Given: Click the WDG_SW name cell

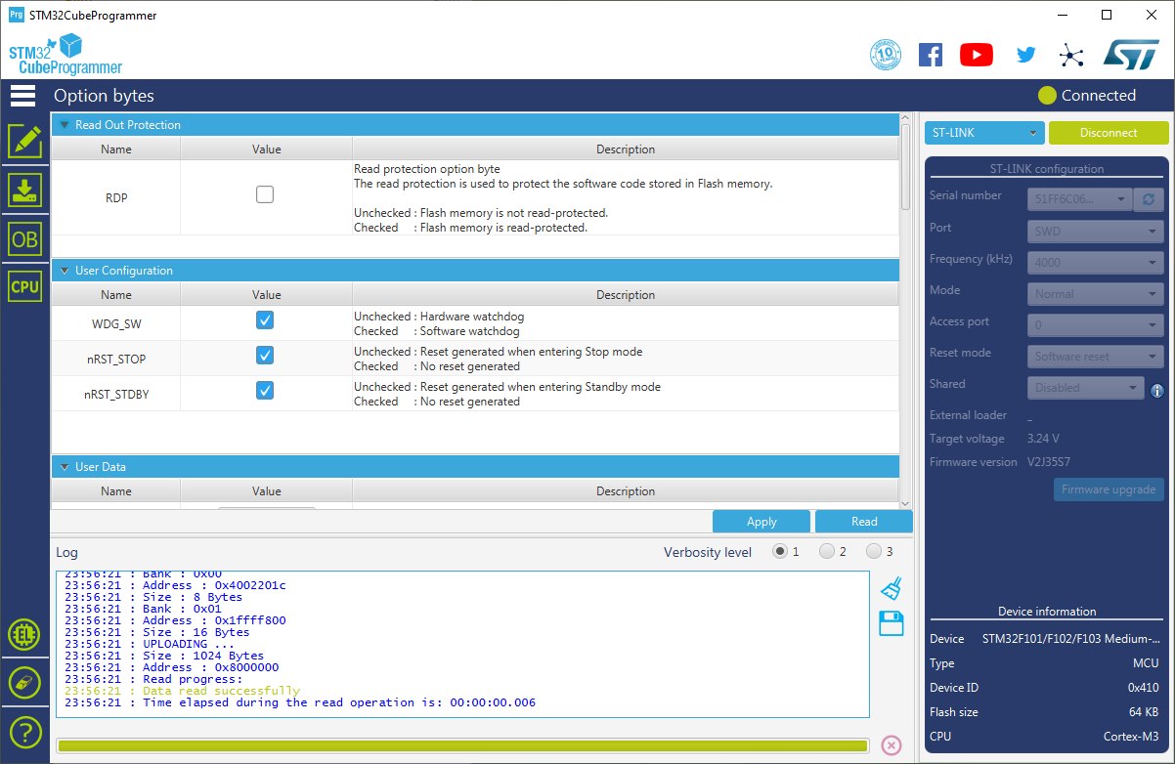Looking at the screenshot, I should [116, 323].
